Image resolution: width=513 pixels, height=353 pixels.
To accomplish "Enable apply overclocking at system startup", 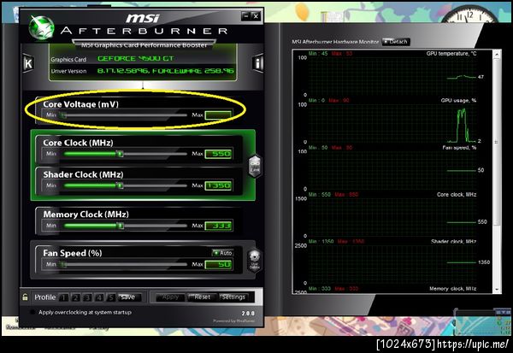I will coord(32,312).
